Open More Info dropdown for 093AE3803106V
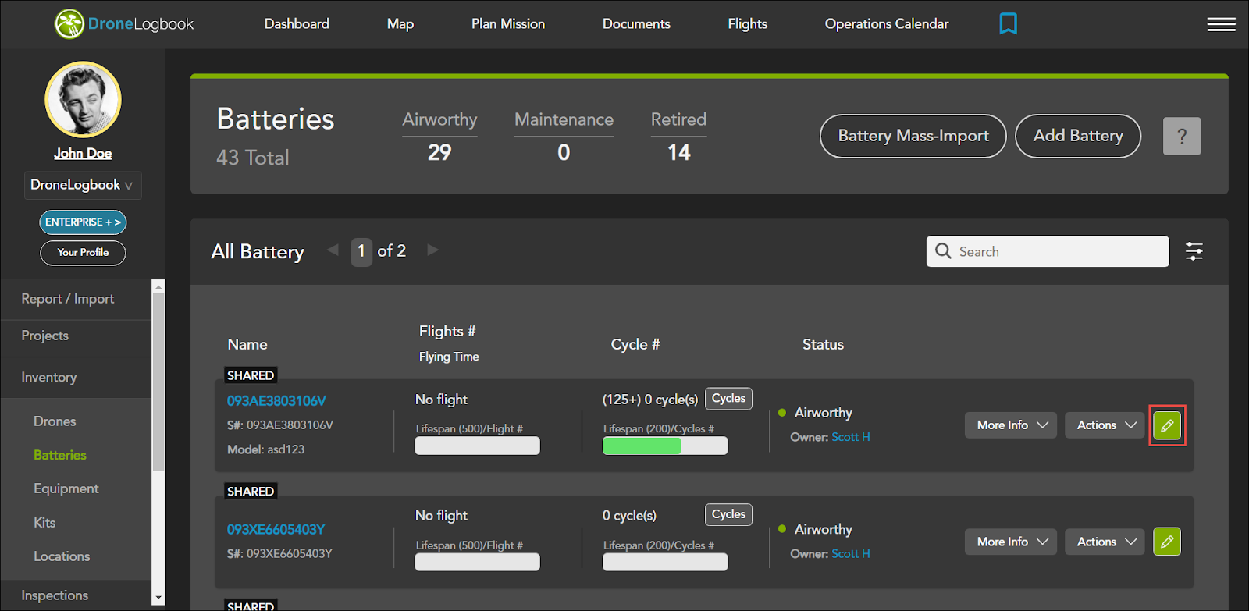 point(1011,425)
